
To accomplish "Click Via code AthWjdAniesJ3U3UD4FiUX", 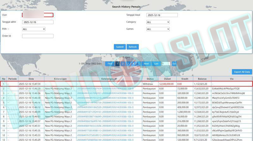I will (x=226, y=135).
